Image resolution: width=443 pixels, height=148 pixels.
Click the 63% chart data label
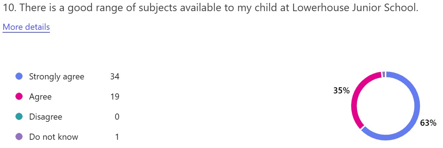tap(428, 123)
